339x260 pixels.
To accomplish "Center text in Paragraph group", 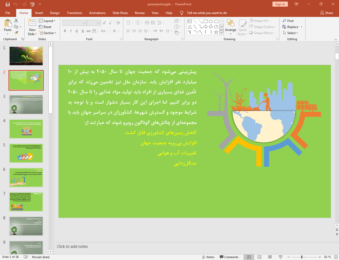I will click(x=134, y=31).
